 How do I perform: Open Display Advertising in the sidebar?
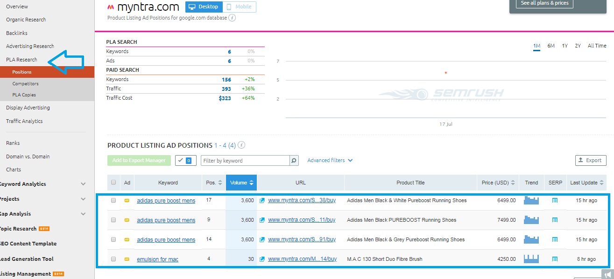(28, 108)
